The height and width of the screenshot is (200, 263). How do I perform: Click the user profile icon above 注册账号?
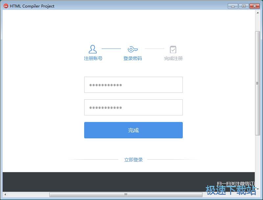(x=93, y=49)
